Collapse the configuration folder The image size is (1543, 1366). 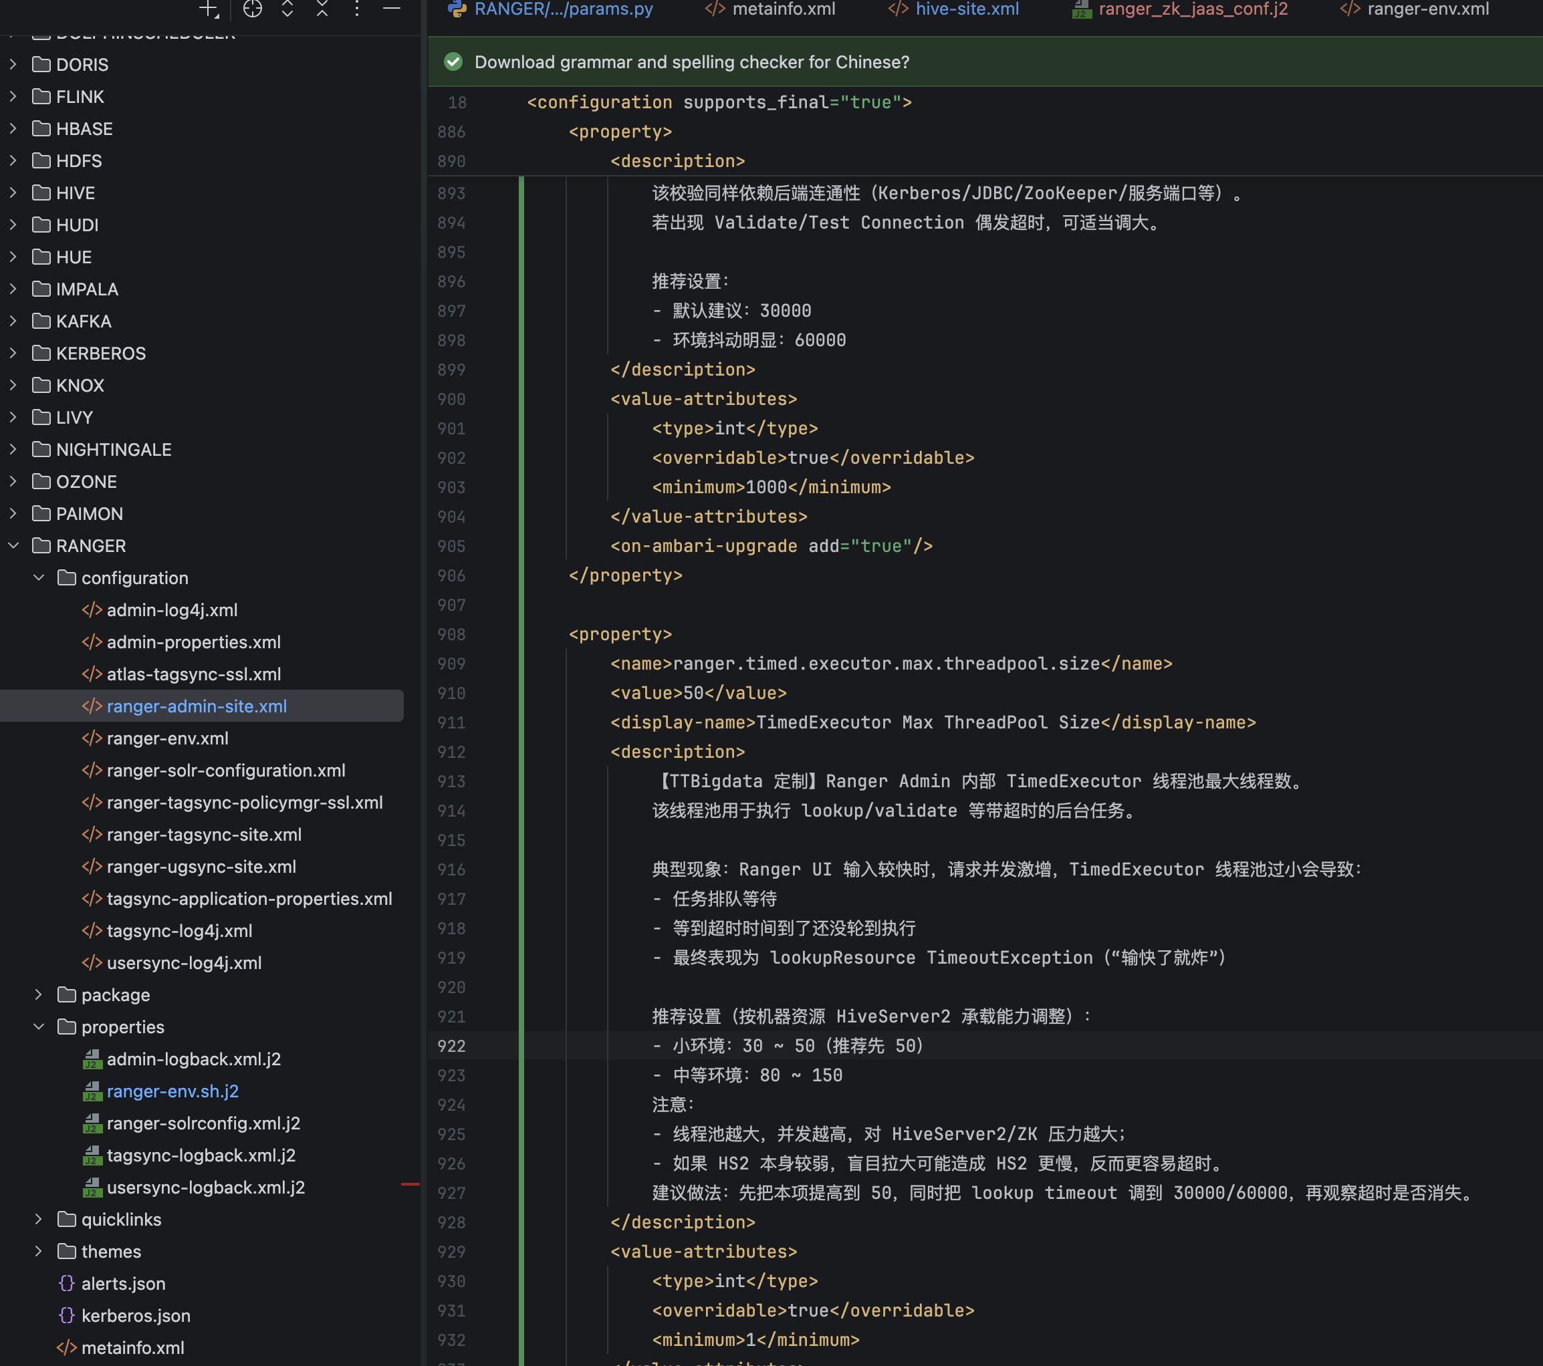coord(39,578)
